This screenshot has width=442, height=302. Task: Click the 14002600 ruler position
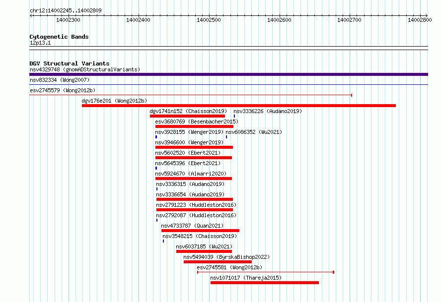click(x=279, y=20)
